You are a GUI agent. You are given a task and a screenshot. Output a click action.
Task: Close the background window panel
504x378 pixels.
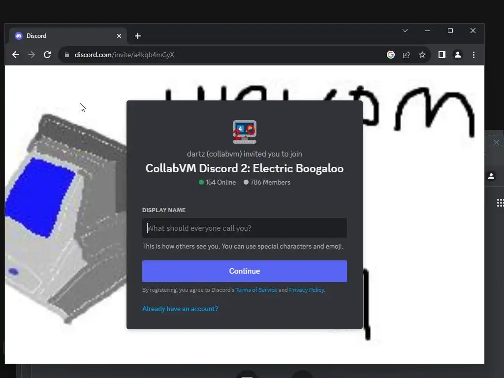click(x=497, y=142)
